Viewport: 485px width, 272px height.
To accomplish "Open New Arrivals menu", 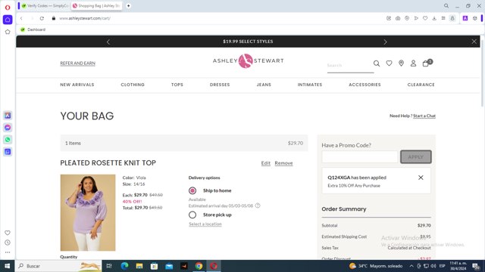I will [x=77, y=85].
